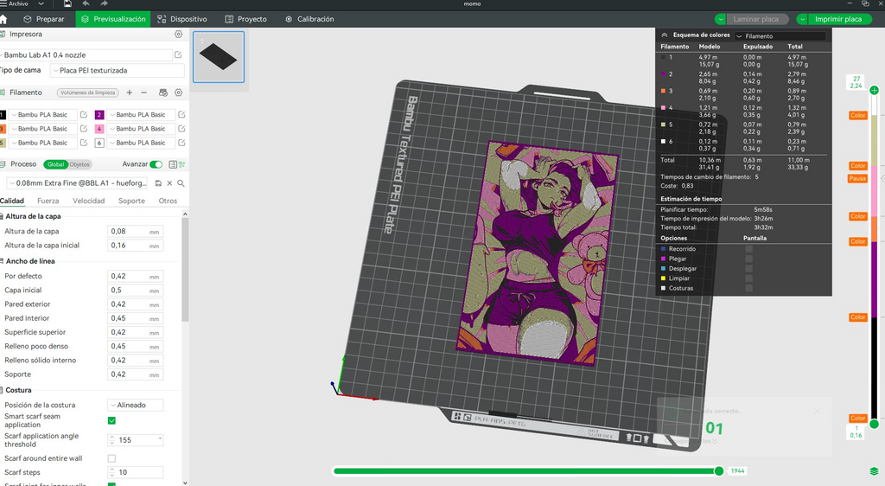Toggle layer view mode icon at bottom right
Screen dimensions: 885x486
click(875, 471)
